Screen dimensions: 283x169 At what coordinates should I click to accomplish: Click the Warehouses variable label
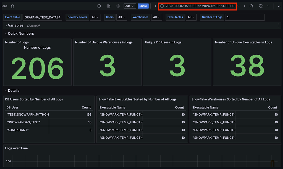click(x=140, y=17)
